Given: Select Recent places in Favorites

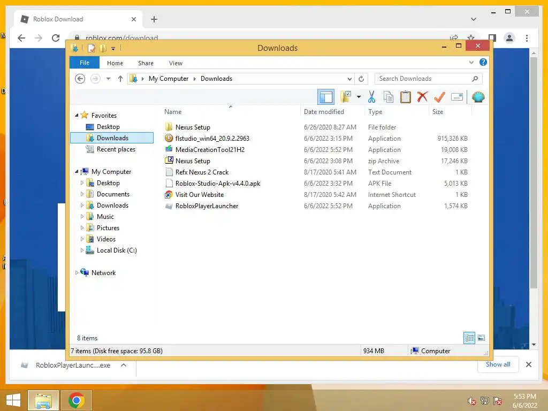Looking at the screenshot, I should [x=116, y=149].
